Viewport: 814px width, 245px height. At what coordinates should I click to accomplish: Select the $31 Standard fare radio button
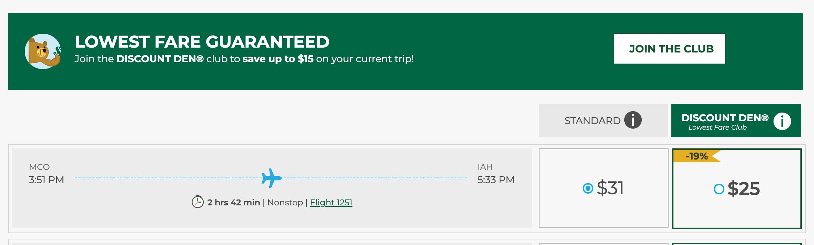(588, 188)
